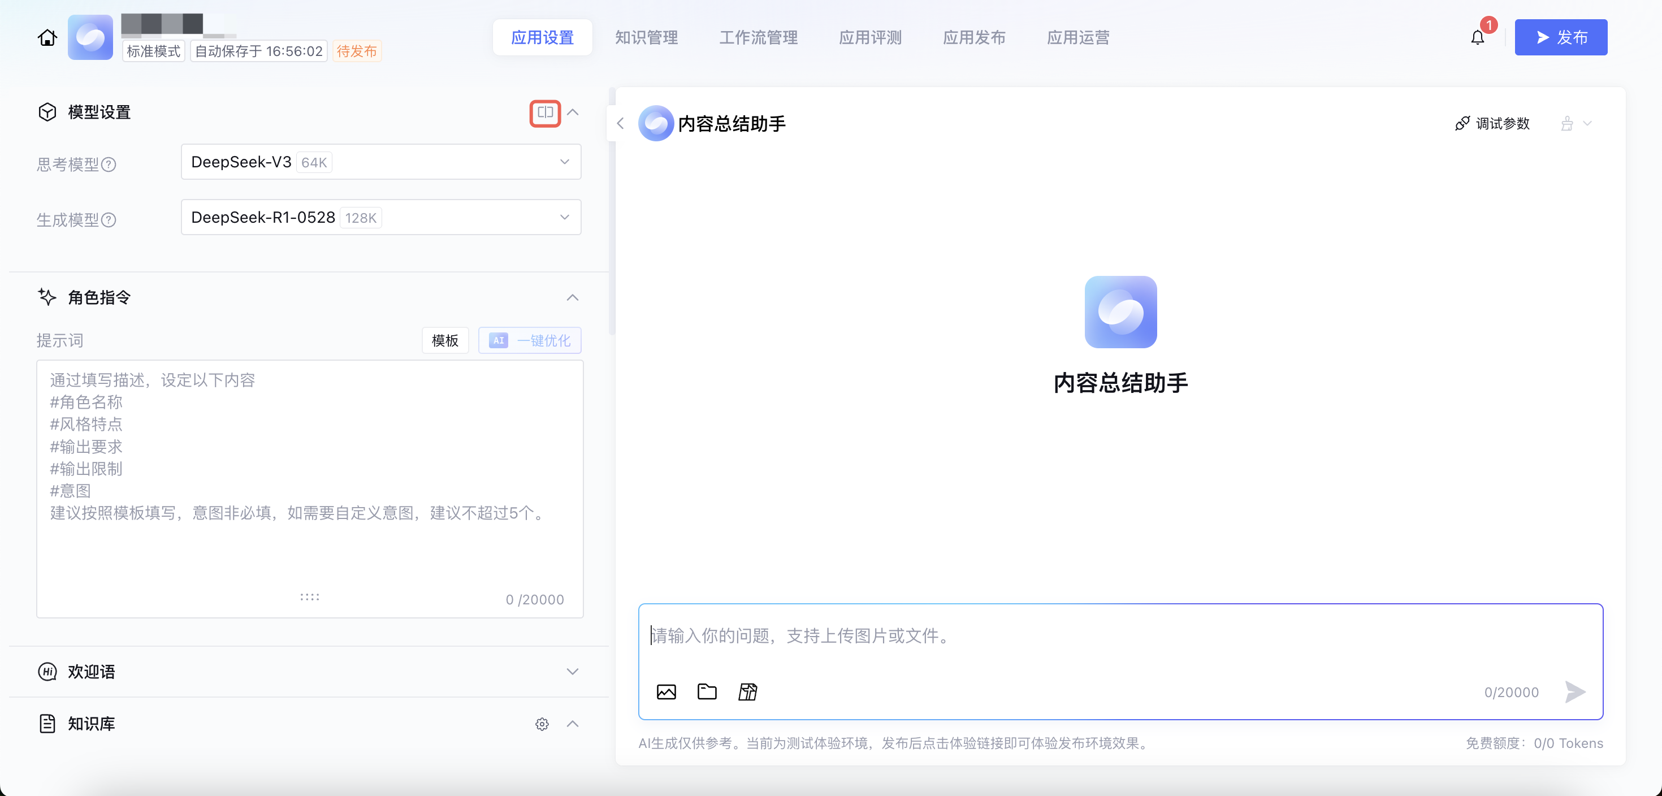This screenshot has width=1662, height=796.
Task: Open prompt 模板 button
Action: point(445,340)
